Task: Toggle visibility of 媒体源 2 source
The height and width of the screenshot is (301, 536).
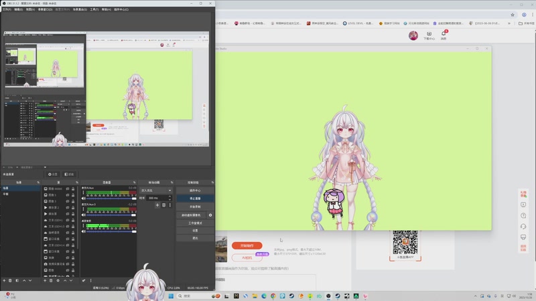Action: point(68,207)
